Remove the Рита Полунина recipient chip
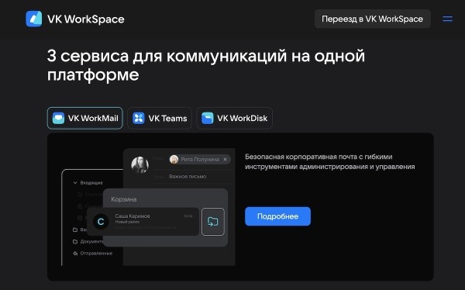The image size is (465, 290). [x=225, y=160]
